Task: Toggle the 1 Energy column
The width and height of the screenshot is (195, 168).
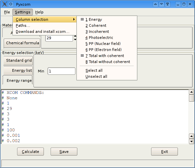Action: point(107,19)
